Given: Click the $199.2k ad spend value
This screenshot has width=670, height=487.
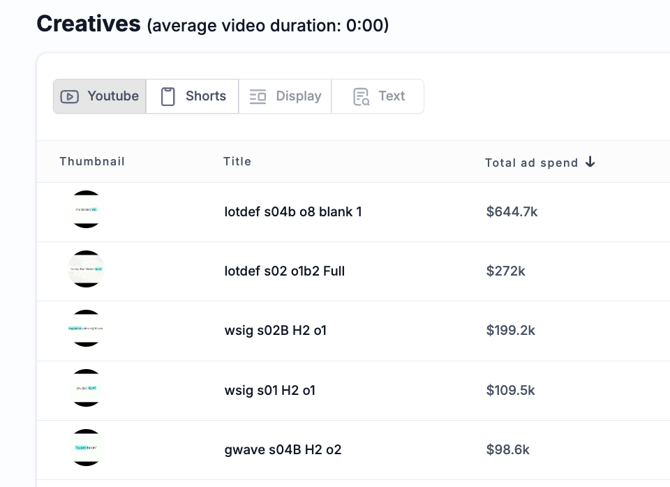Looking at the screenshot, I should click(x=511, y=330).
